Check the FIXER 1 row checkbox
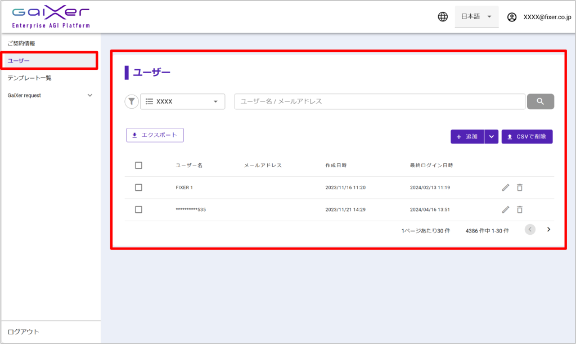Screen dimensions: 576x344 138,187
